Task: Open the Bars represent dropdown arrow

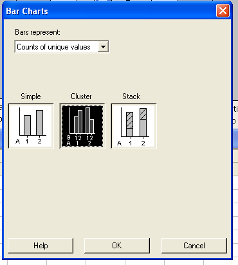Action: click(x=103, y=46)
